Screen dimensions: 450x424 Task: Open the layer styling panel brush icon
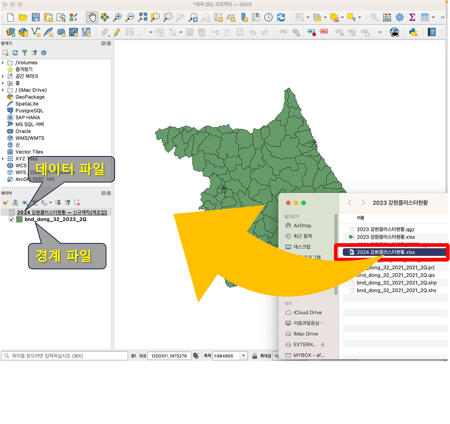(5, 203)
